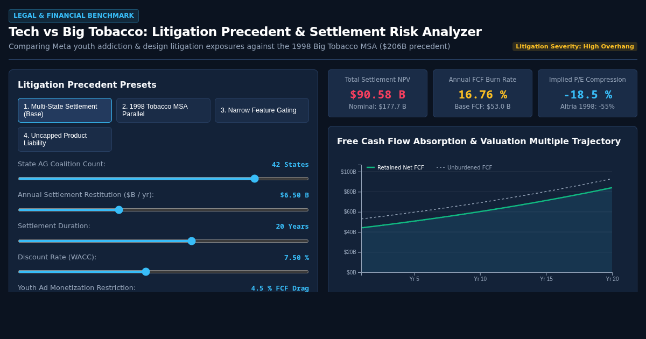Click the '$100B' chart axis label
Viewport: 646px width, 339px height.
[x=348, y=172]
